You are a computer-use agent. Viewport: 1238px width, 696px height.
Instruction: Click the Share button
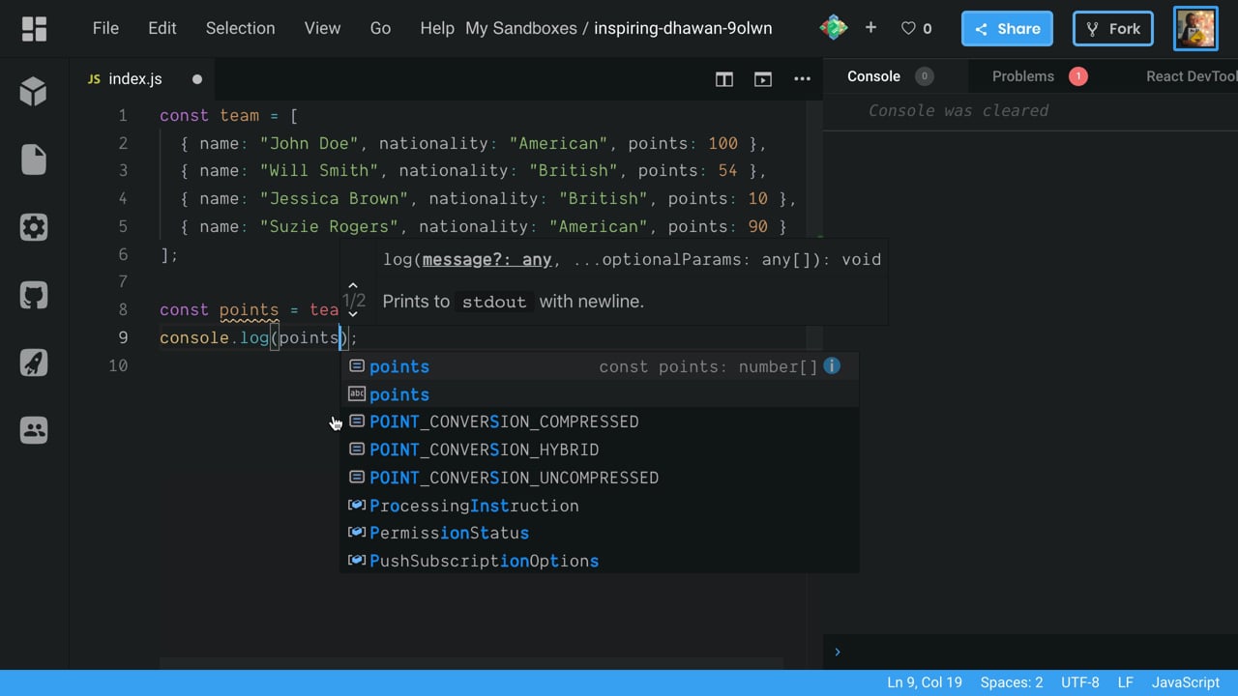click(1007, 29)
